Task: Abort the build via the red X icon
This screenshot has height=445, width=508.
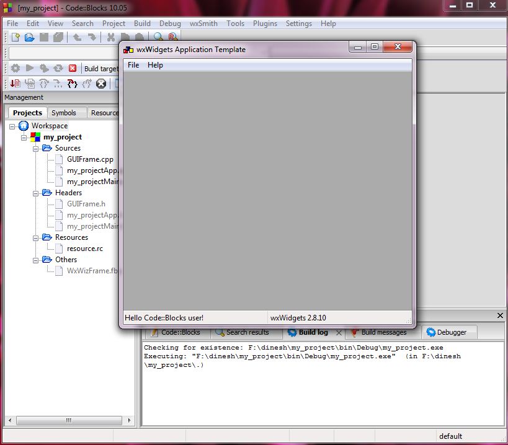Action: 72,68
